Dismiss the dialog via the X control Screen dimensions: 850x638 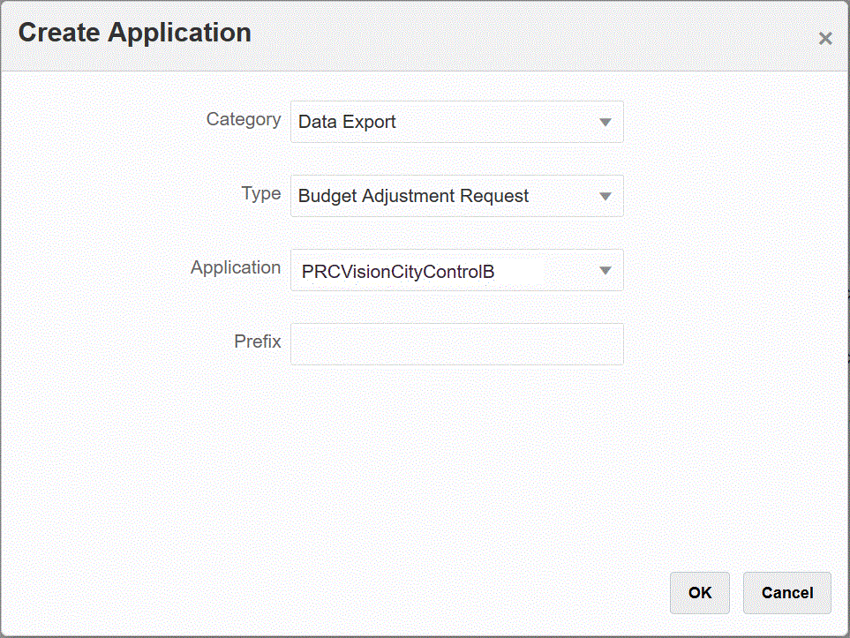pos(824,38)
